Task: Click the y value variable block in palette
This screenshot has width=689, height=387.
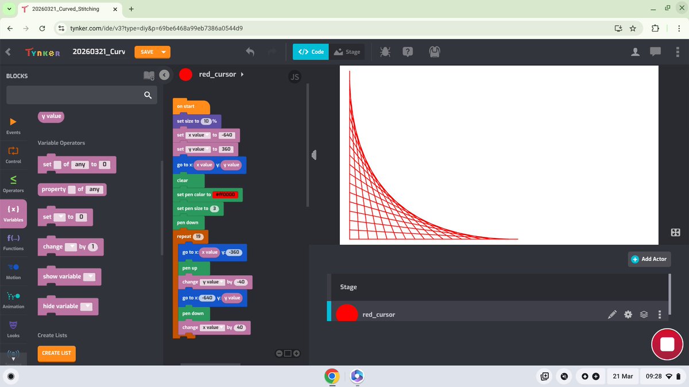Action: point(52,116)
